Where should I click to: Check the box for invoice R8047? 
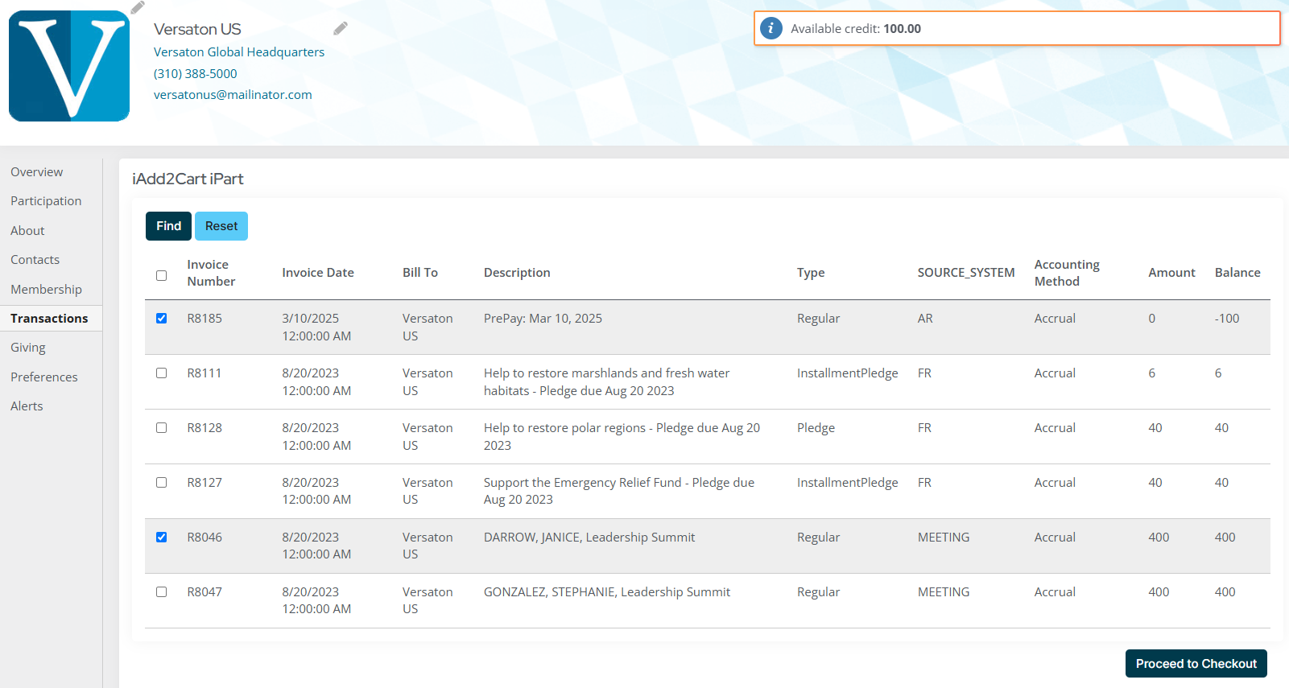coord(162,592)
